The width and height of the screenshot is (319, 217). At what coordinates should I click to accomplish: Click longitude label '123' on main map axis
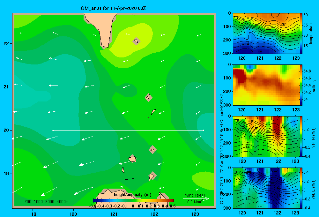click(x=195, y=214)
